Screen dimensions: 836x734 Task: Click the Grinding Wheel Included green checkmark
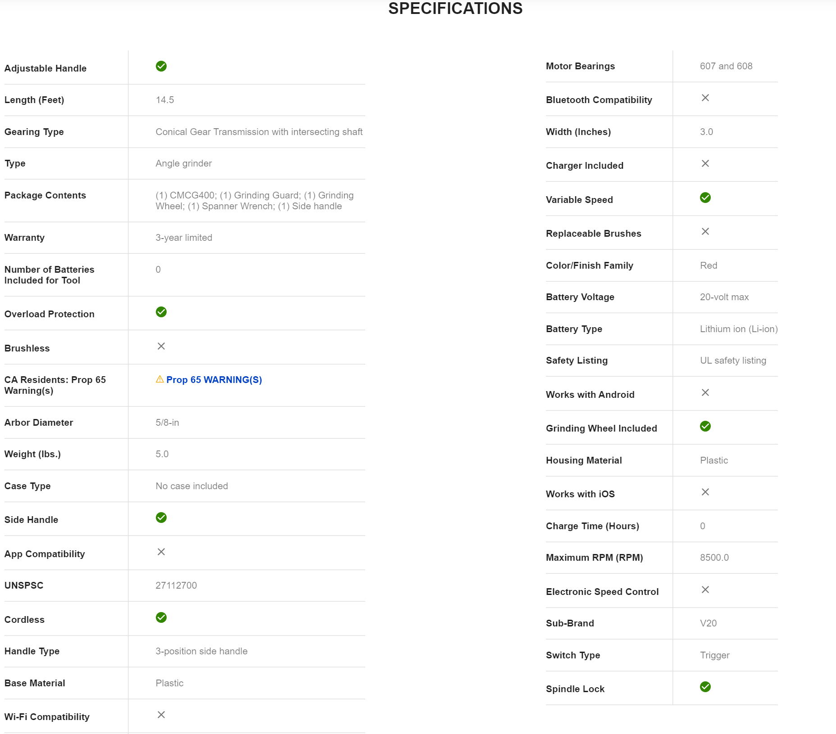click(x=705, y=426)
